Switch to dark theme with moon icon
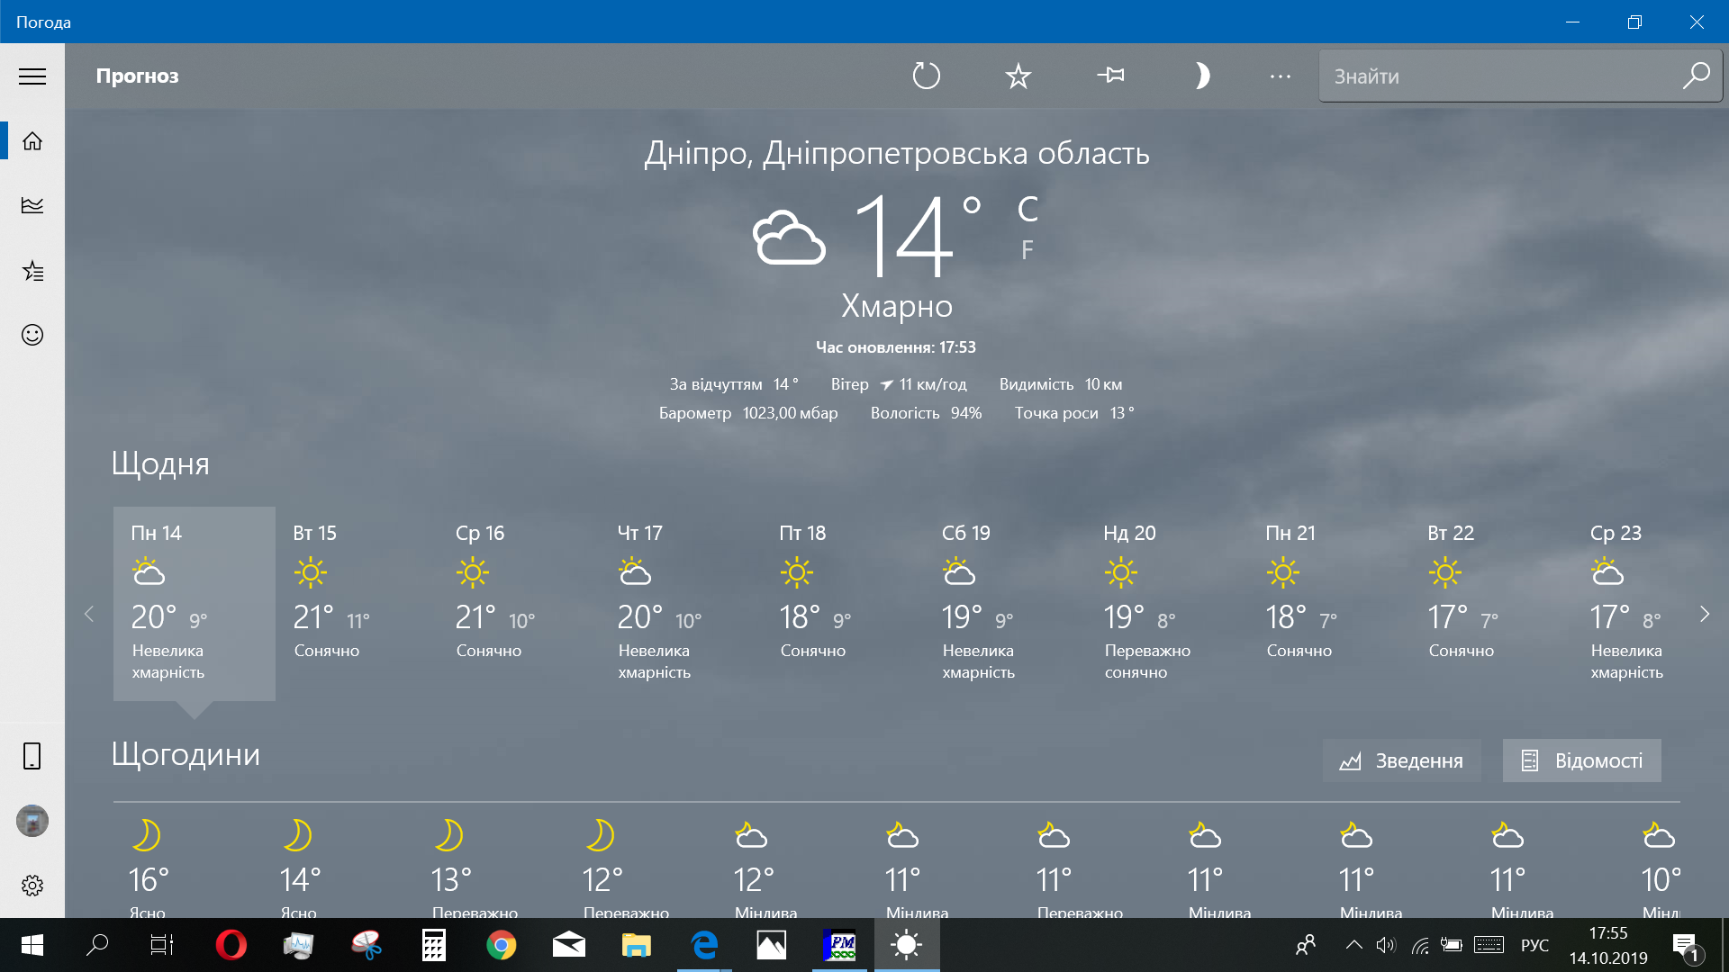Screen dimensions: 1729x972 coord(1201,76)
